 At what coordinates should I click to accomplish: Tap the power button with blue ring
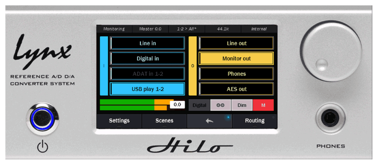click(42, 119)
